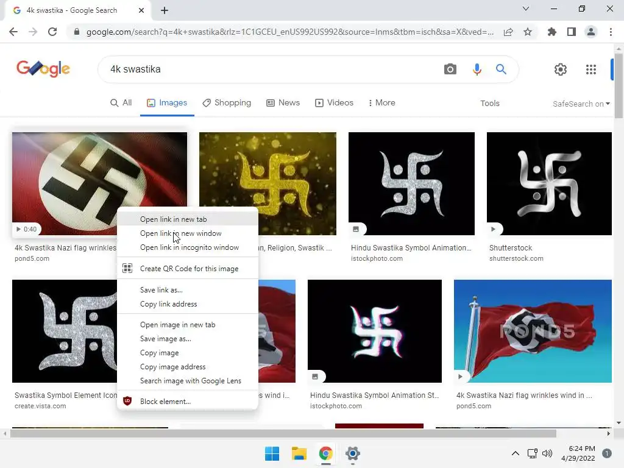Open the clock showing 6:24 PM
Viewport: 624px width, 468px height.
click(x=578, y=453)
